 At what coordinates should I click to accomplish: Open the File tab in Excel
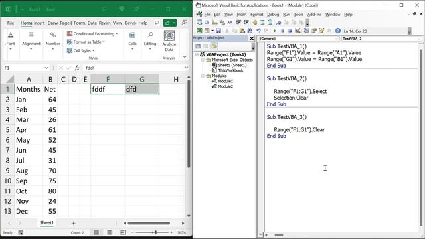[11, 23]
